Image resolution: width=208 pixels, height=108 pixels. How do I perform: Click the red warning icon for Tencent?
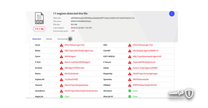[x=61, y=85]
